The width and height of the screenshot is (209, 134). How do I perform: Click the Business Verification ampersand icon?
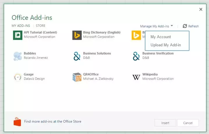point(136,56)
